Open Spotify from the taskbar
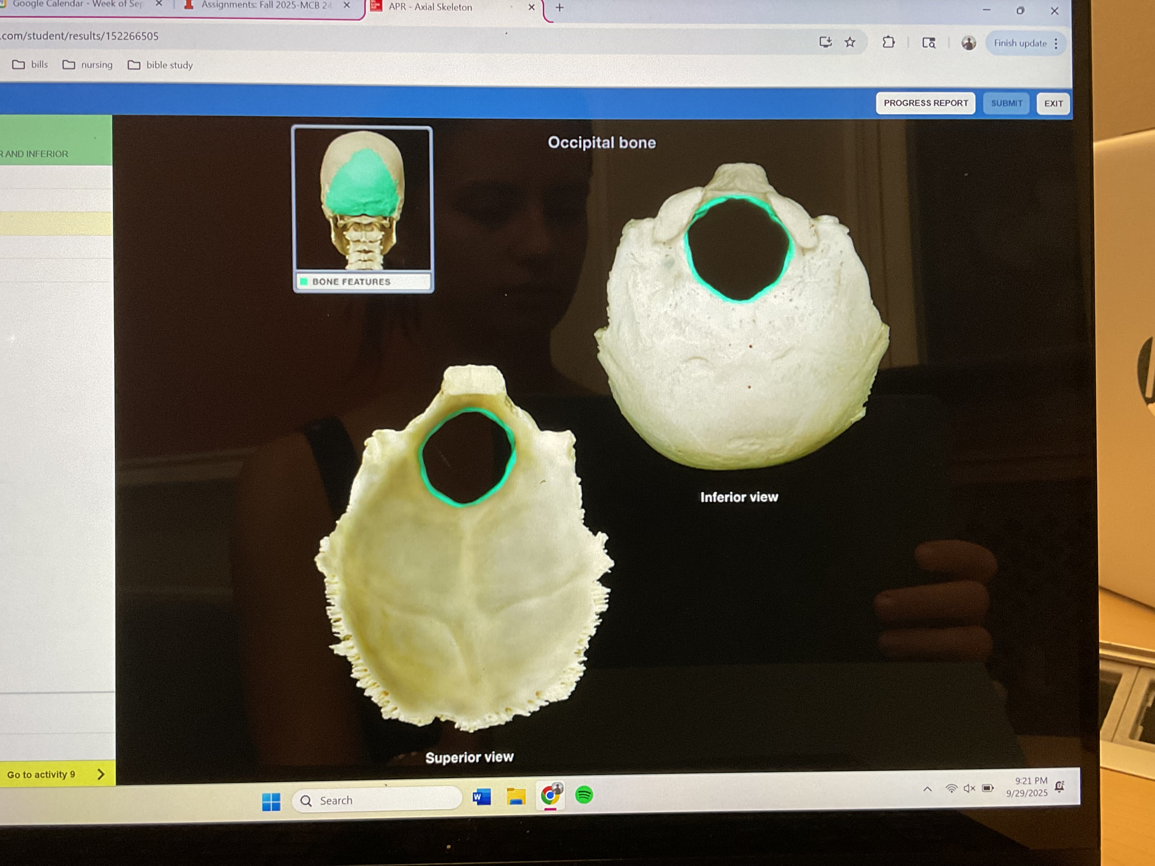Viewport: 1155px width, 866px height. [584, 795]
